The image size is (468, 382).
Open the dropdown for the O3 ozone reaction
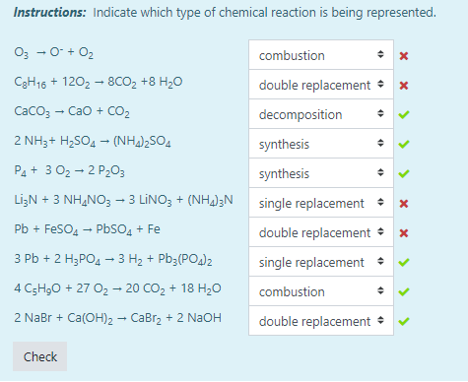pyautogui.click(x=321, y=55)
